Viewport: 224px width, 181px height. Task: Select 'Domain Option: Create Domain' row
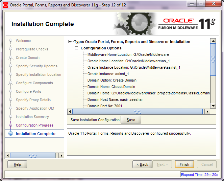[x=112, y=80]
